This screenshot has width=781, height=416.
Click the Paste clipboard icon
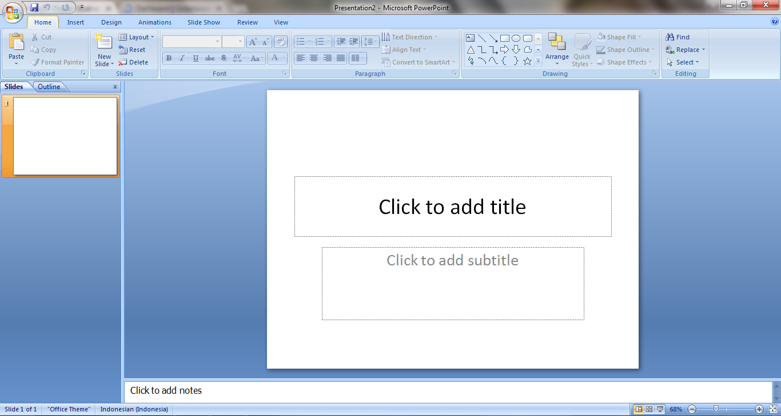click(17, 43)
